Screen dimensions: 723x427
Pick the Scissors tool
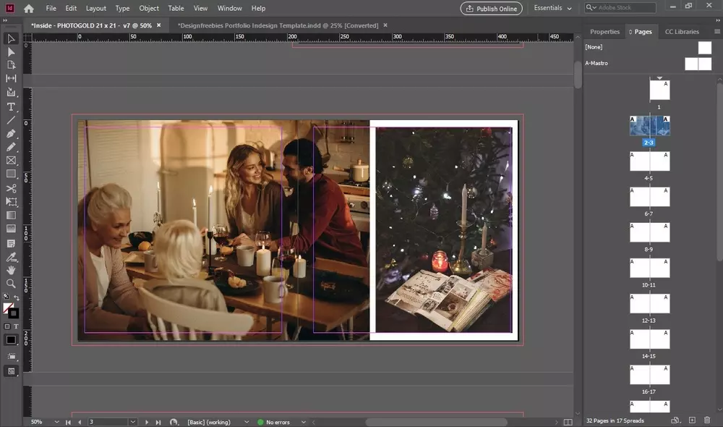[11, 188]
